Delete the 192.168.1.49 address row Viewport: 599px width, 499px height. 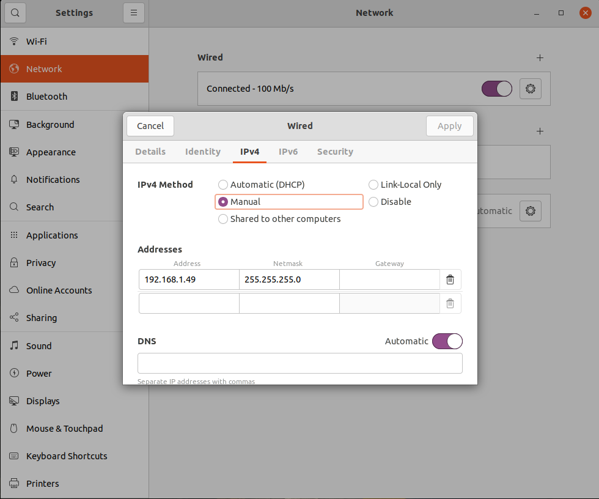450,279
